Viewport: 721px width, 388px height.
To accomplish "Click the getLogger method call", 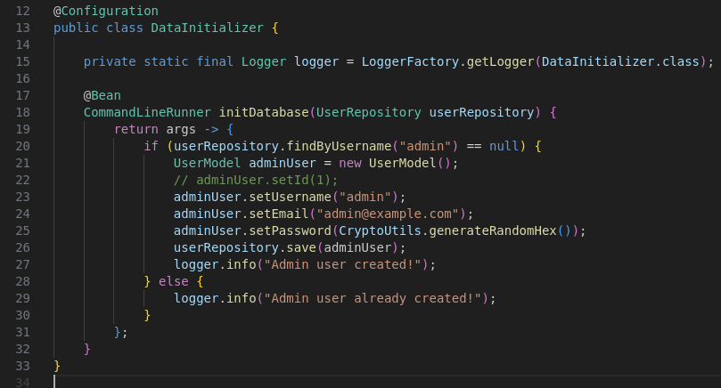I will point(499,61).
